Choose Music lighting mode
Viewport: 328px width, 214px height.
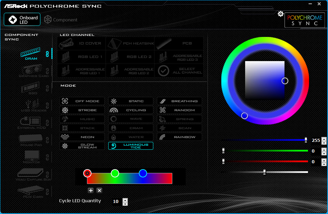(82, 119)
